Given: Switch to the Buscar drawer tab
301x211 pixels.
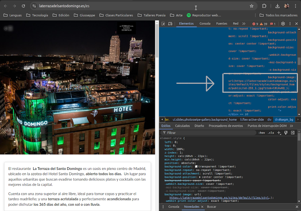Looking at the screenshot, I should click(212, 207).
